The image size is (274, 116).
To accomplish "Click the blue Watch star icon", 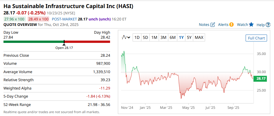I will (x=251, y=25).
